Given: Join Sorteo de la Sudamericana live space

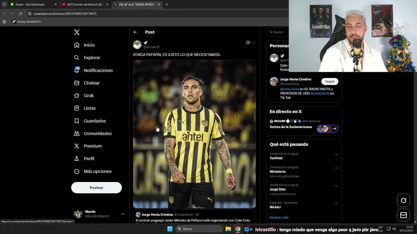Looking at the screenshot, I should (291, 127).
